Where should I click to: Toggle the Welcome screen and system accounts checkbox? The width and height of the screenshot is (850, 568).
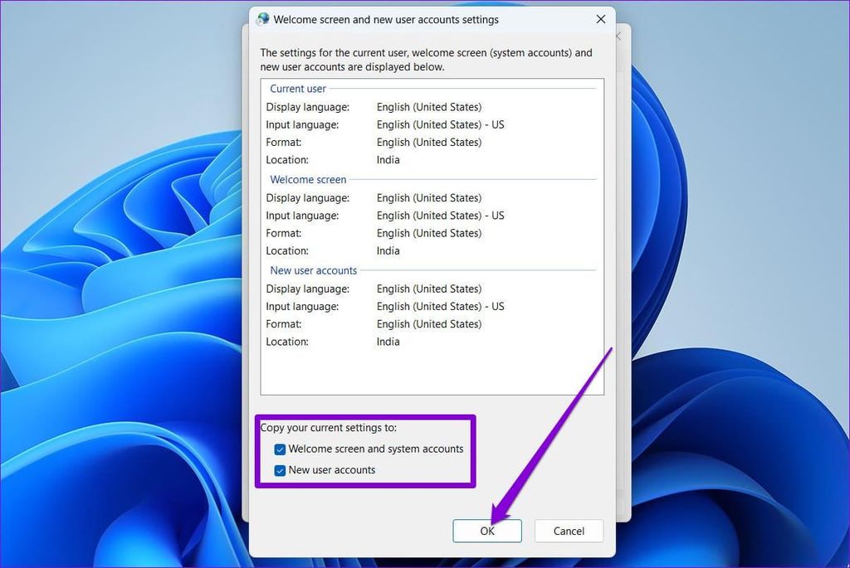(x=281, y=449)
